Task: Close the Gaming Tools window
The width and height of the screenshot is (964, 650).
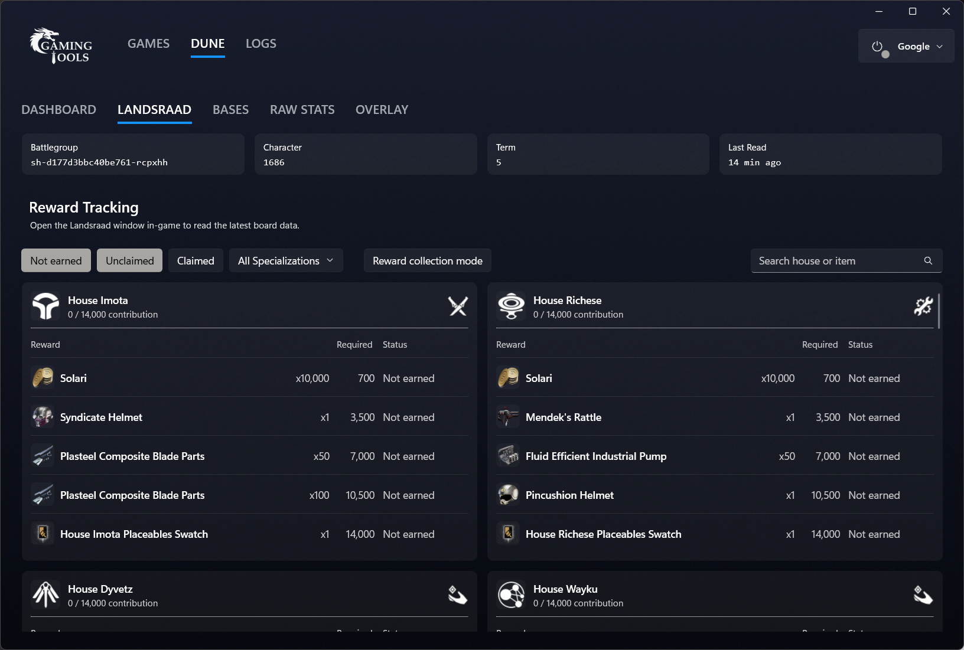Action: [x=946, y=11]
